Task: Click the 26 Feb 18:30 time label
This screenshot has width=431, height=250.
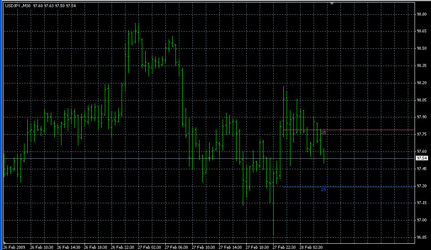Action: tap(96, 247)
